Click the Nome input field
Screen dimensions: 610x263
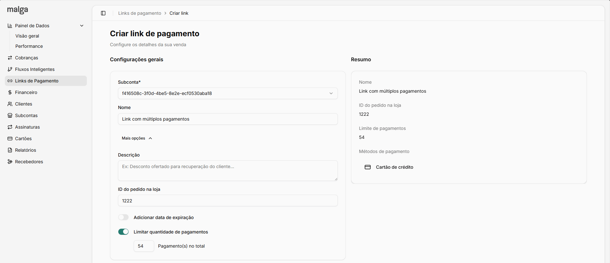tap(228, 119)
